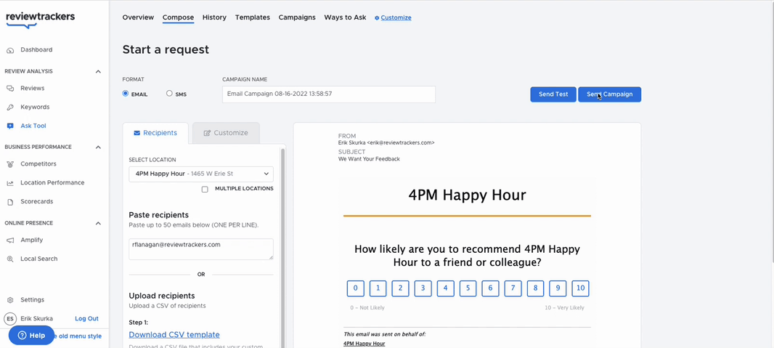Click the Settings gear icon in sidebar
Viewport: 774px width, 348px height.
point(10,300)
